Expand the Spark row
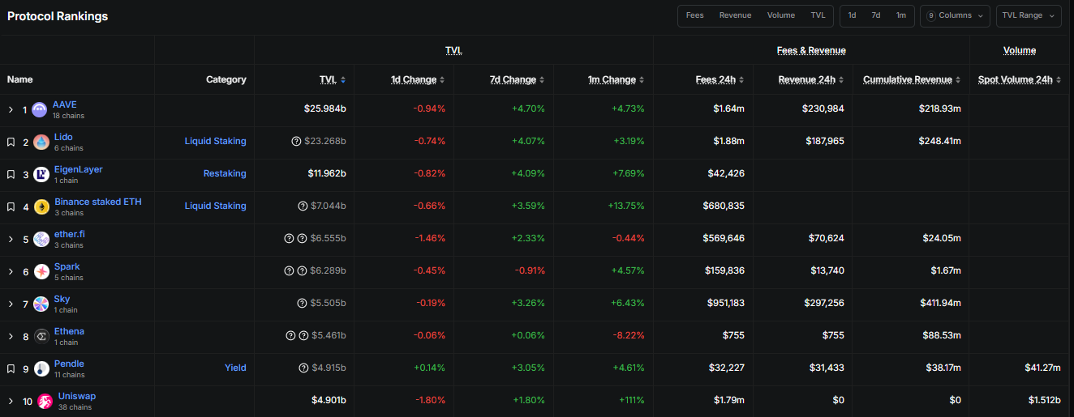The height and width of the screenshot is (417, 1074). (11, 271)
